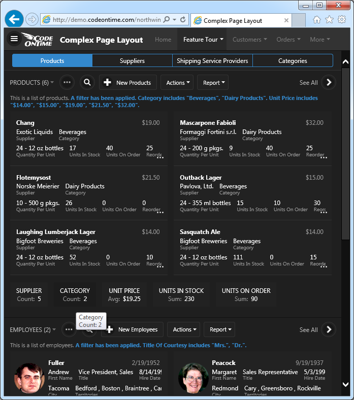Click the scroll up chevron at page right
Screen dimensions: 354x400
(345, 61)
